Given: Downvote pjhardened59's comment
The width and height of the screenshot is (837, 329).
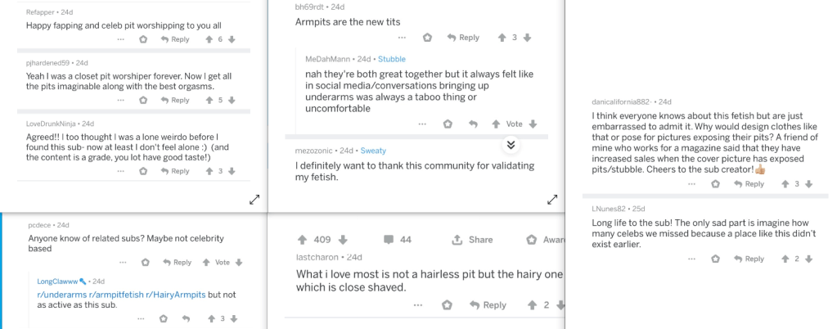Looking at the screenshot, I should coord(233,100).
